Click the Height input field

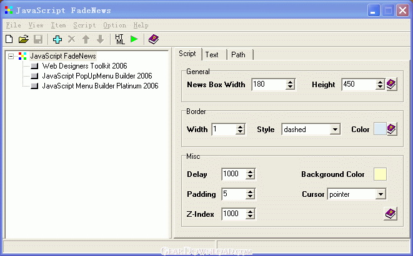pyautogui.click(x=359, y=84)
